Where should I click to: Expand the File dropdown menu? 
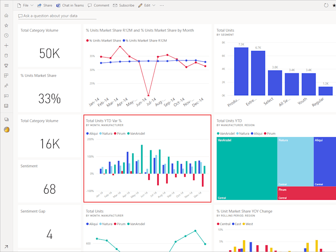(25, 5)
